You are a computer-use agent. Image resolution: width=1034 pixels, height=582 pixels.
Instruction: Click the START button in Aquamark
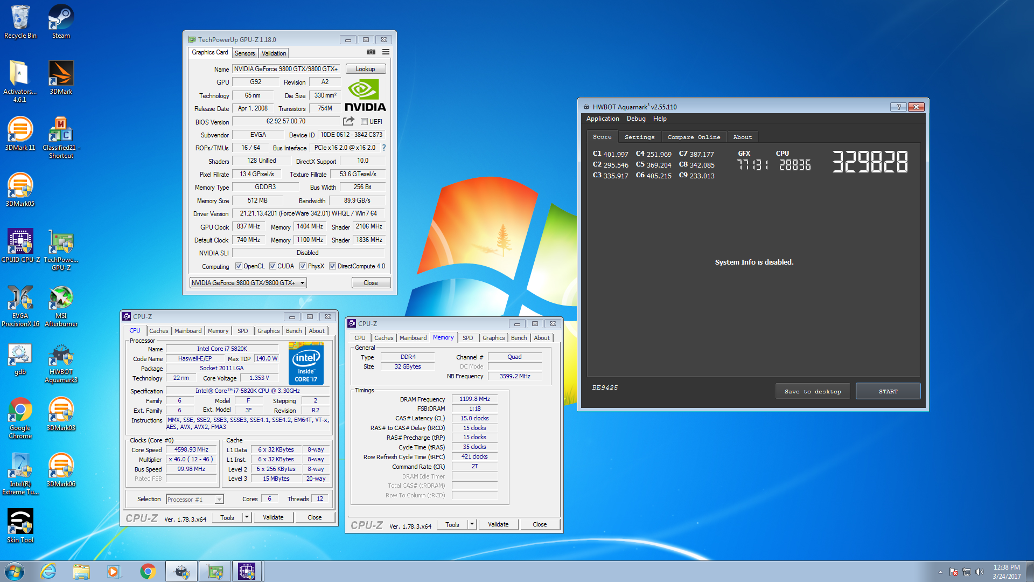pyautogui.click(x=888, y=391)
